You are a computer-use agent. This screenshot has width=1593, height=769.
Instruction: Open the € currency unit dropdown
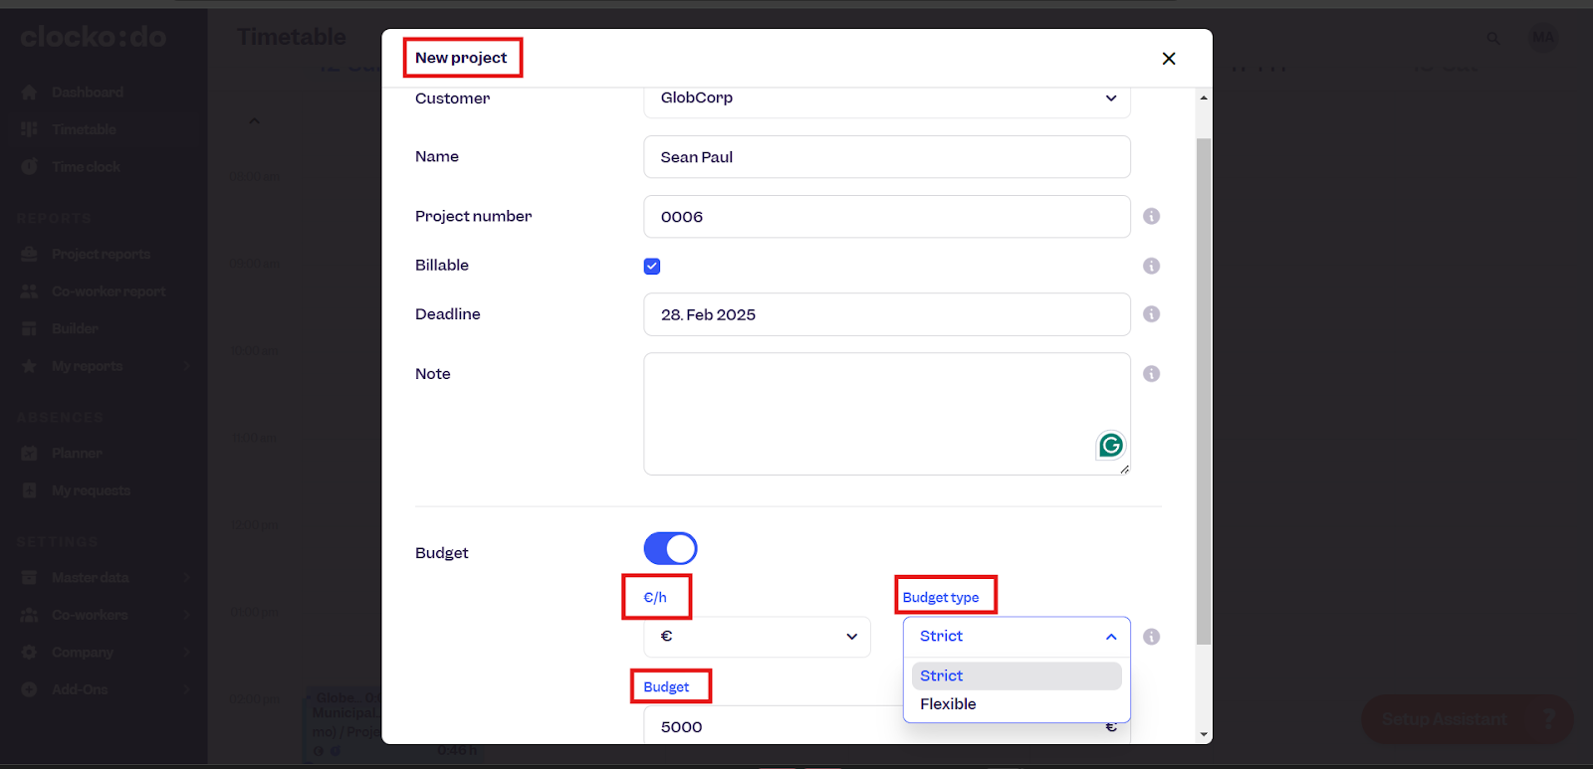click(757, 637)
